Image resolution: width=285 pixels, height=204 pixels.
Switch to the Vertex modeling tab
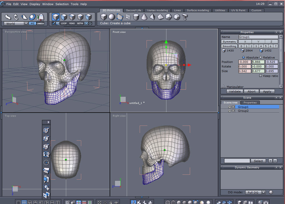point(158,10)
